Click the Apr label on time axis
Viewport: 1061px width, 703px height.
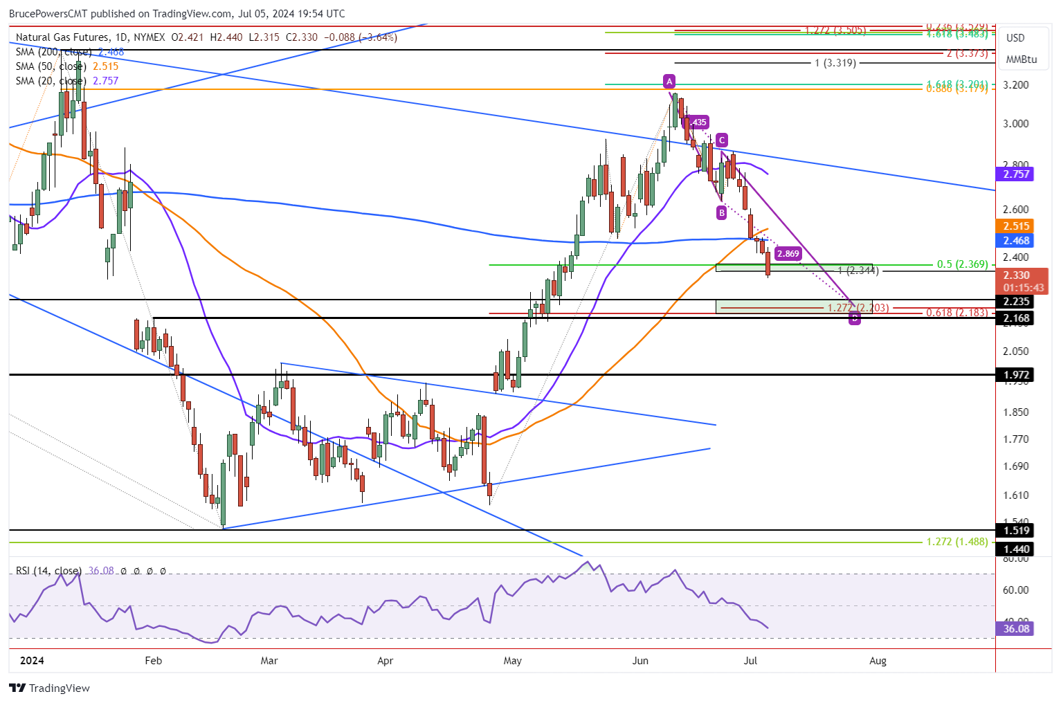(x=386, y=661)
